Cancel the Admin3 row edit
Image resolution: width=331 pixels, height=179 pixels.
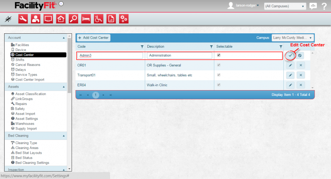300,56
